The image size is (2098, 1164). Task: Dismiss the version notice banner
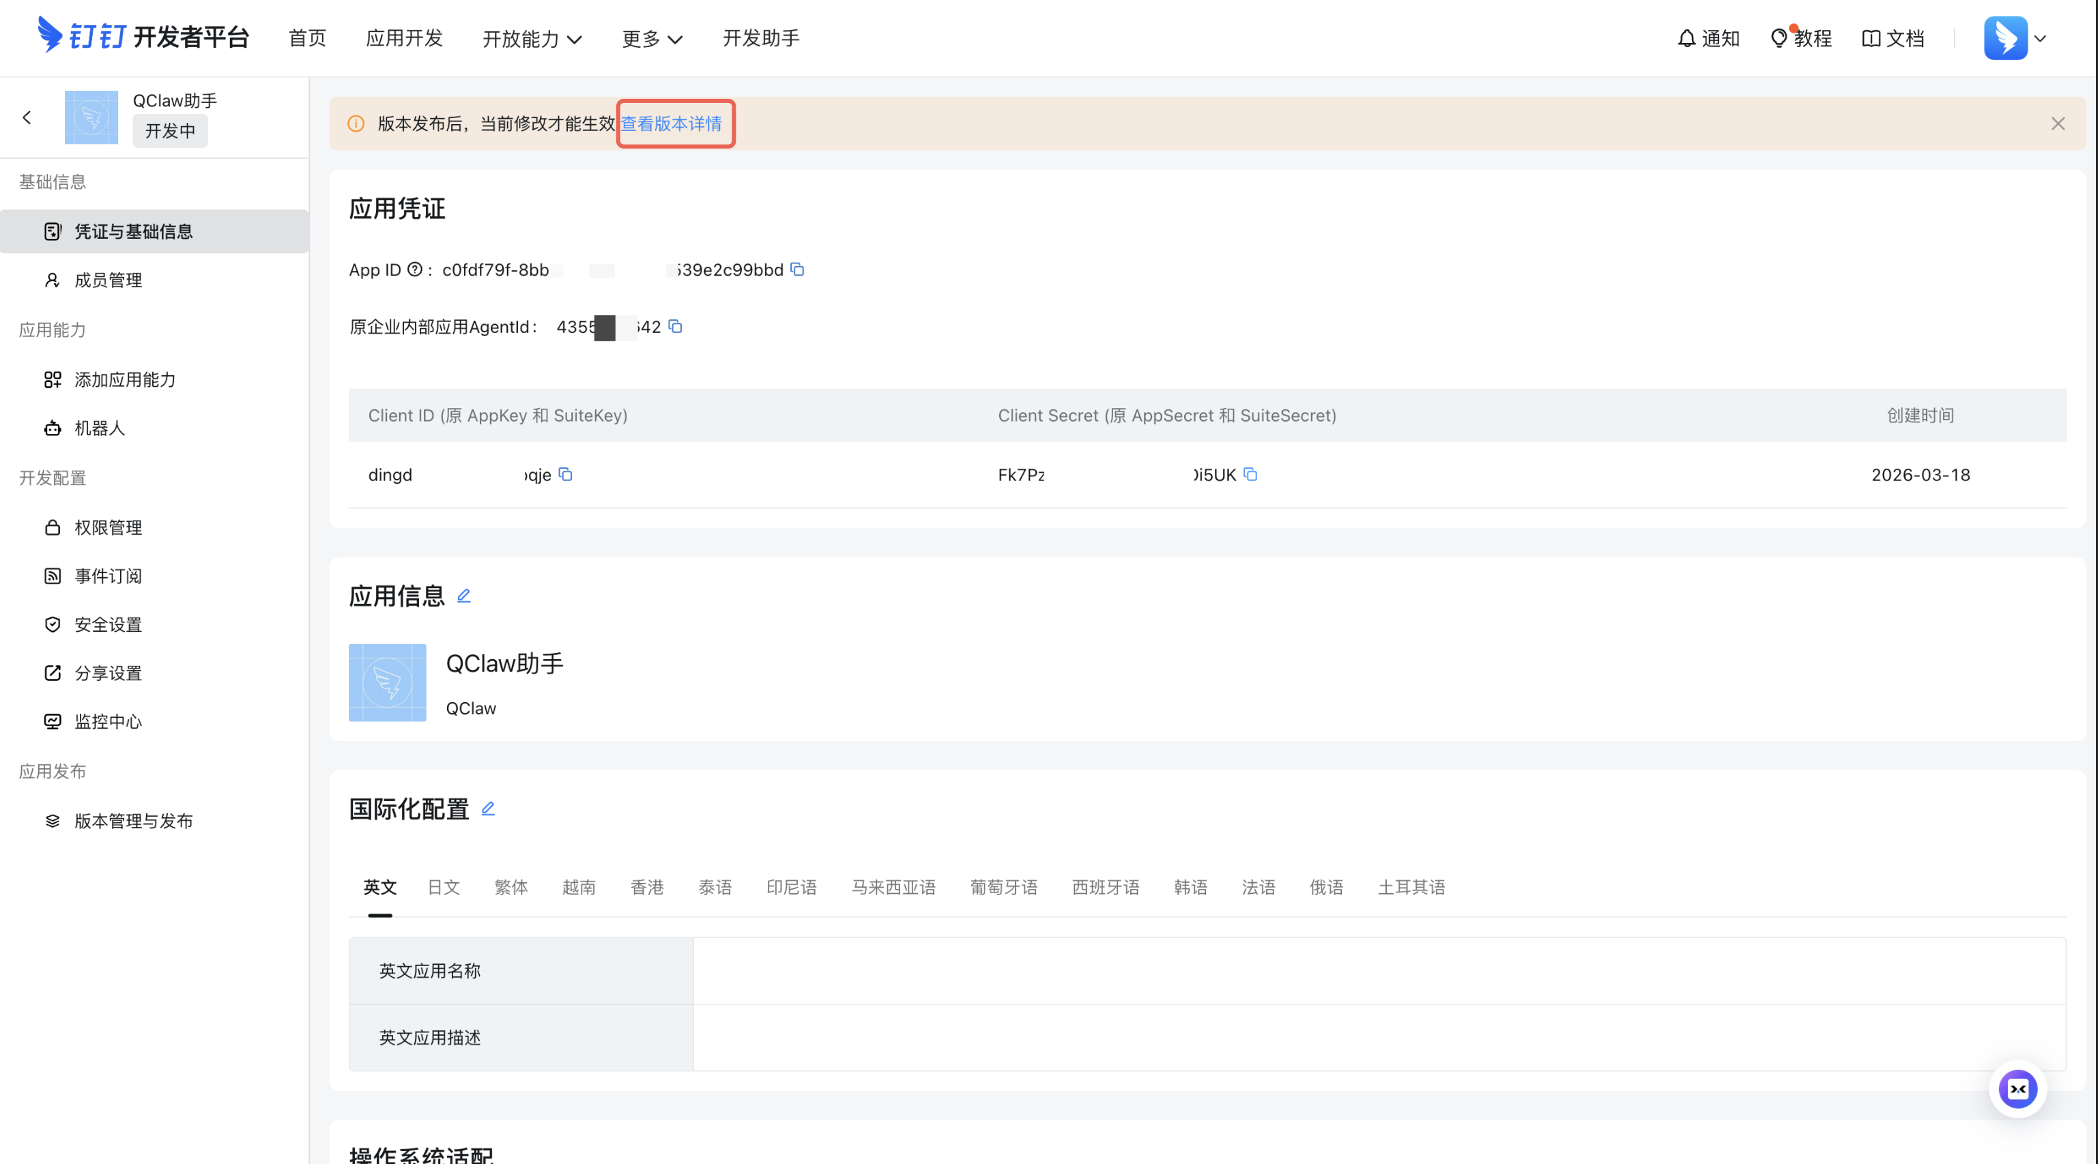2057,123
